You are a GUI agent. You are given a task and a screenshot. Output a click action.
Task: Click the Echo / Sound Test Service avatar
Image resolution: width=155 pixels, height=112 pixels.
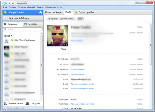coord(6,41)
